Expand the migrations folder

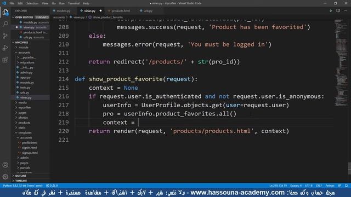(31, 62)
